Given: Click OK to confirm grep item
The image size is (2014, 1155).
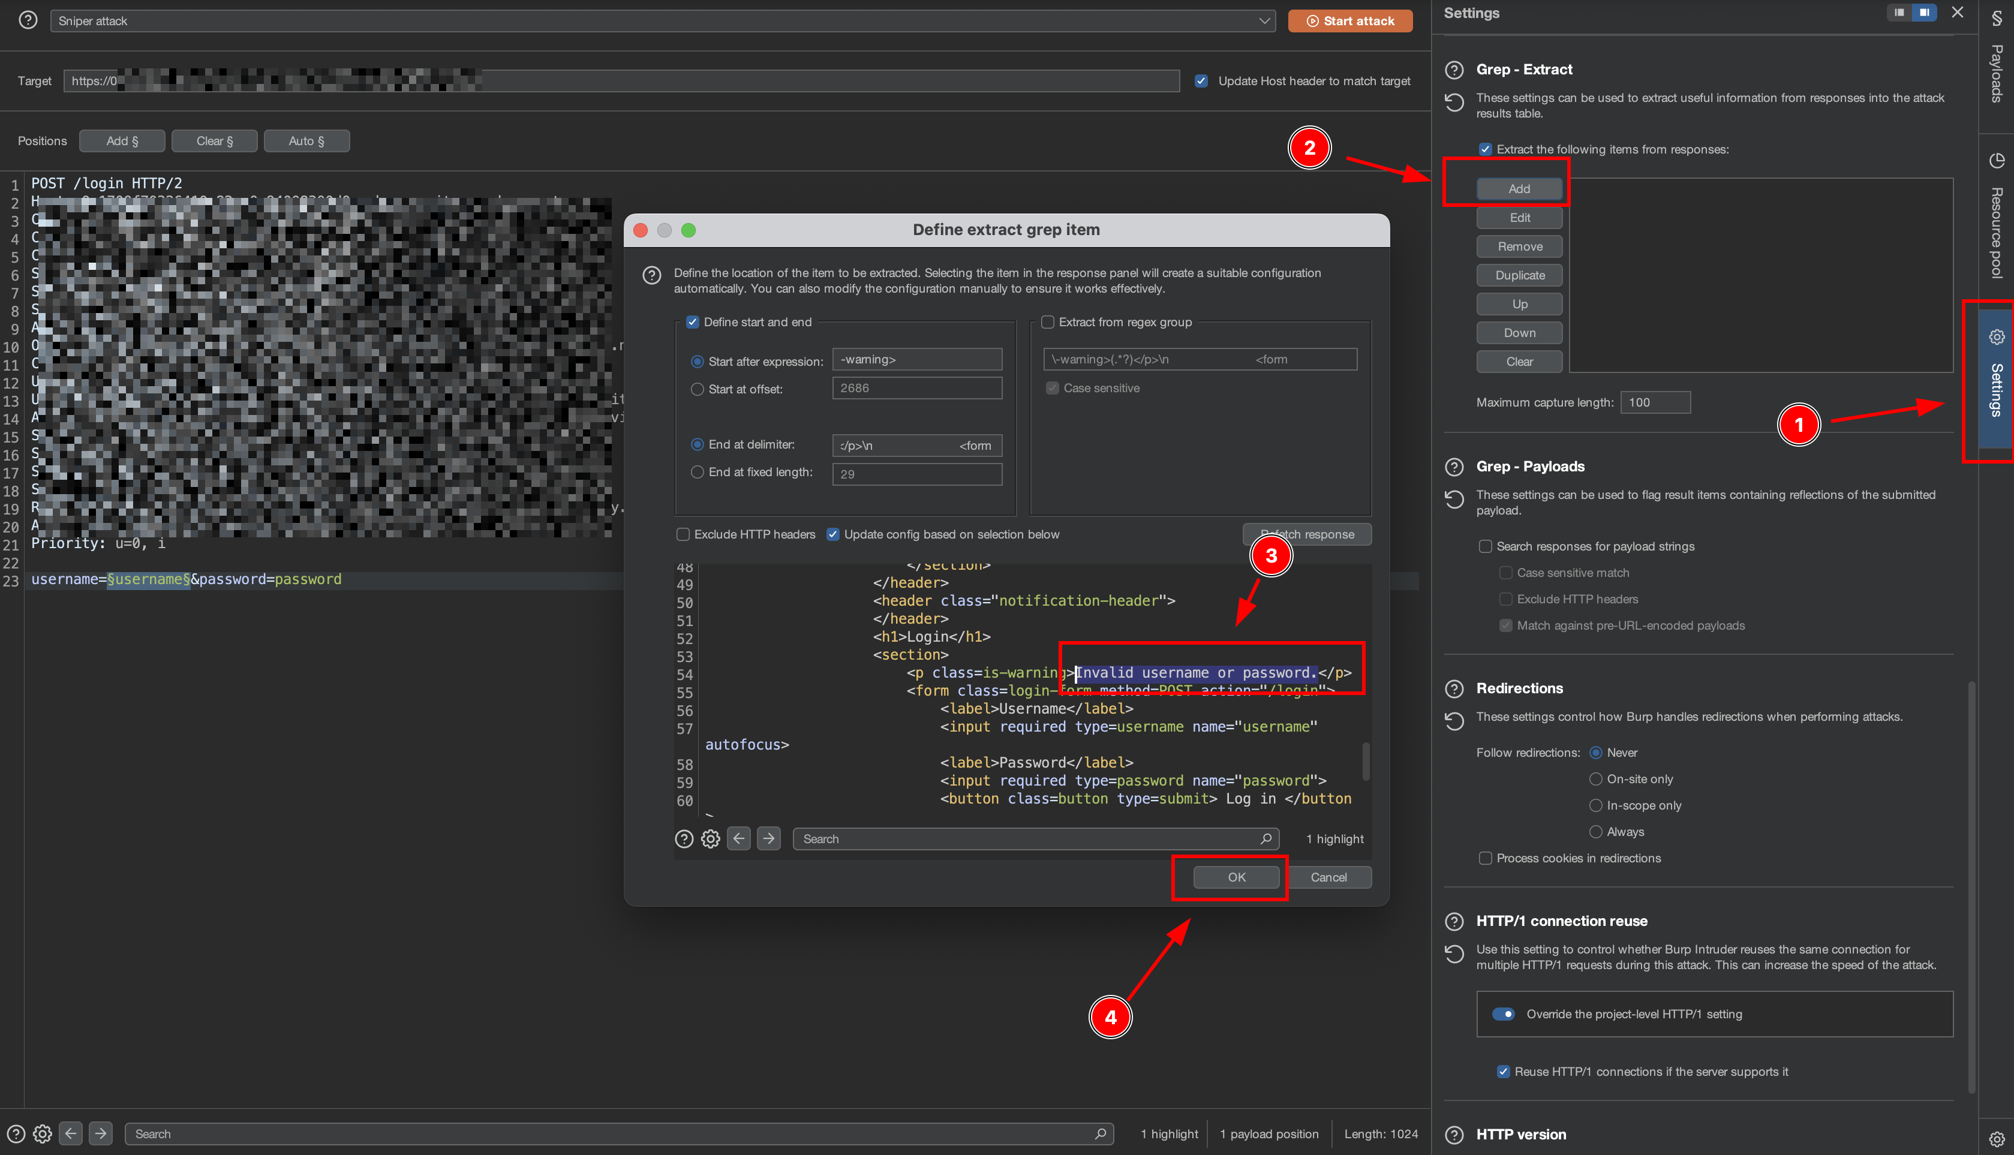Looking at the screenshot, I should 1236,877.
